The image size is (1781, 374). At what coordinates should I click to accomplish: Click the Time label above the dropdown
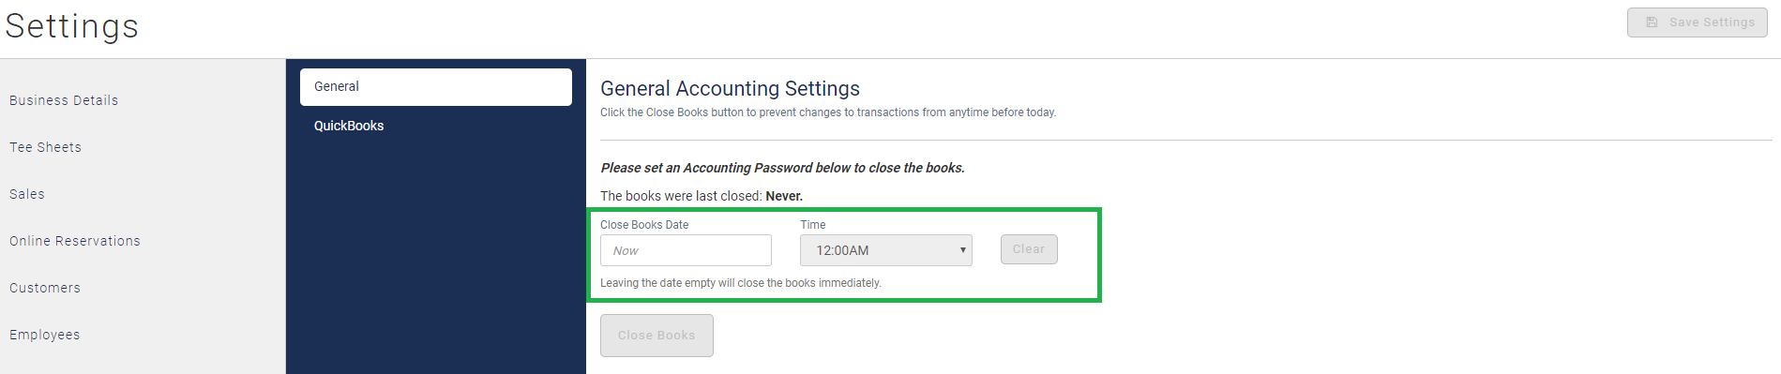[813, 225]
